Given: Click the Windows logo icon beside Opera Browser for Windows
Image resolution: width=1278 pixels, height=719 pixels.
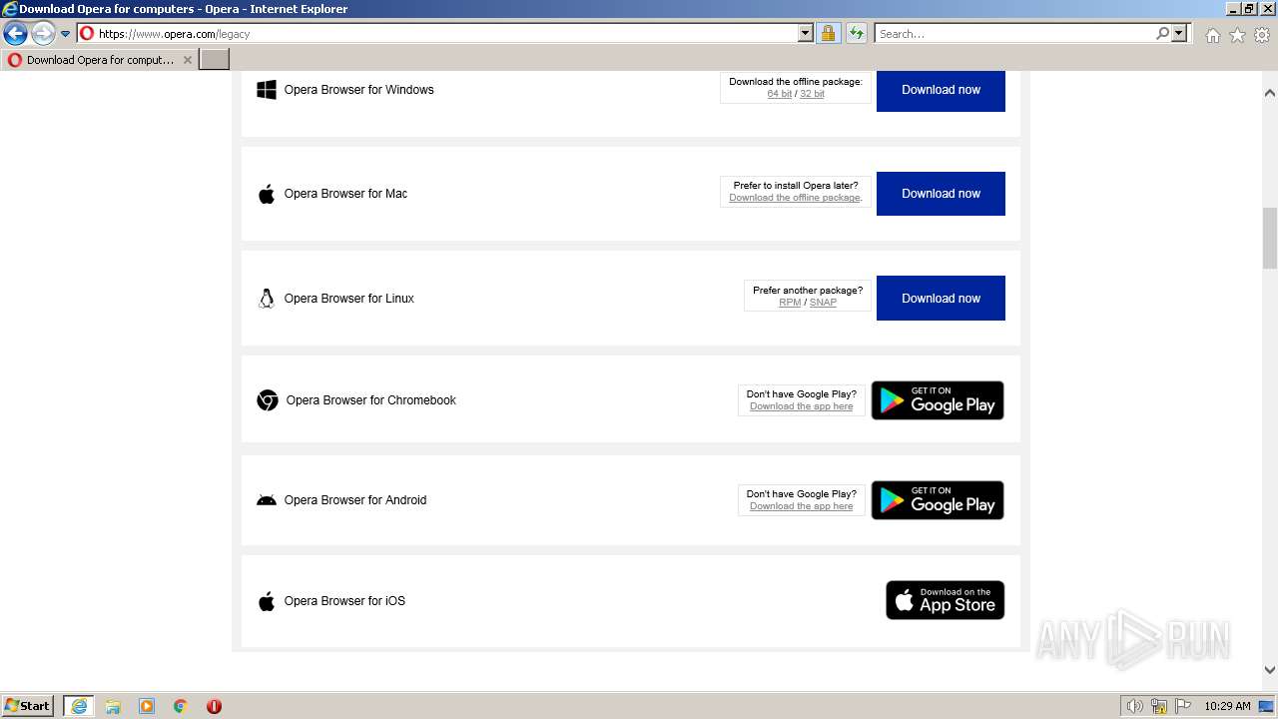Looking at the screenshot, I should tap(267, 90).
